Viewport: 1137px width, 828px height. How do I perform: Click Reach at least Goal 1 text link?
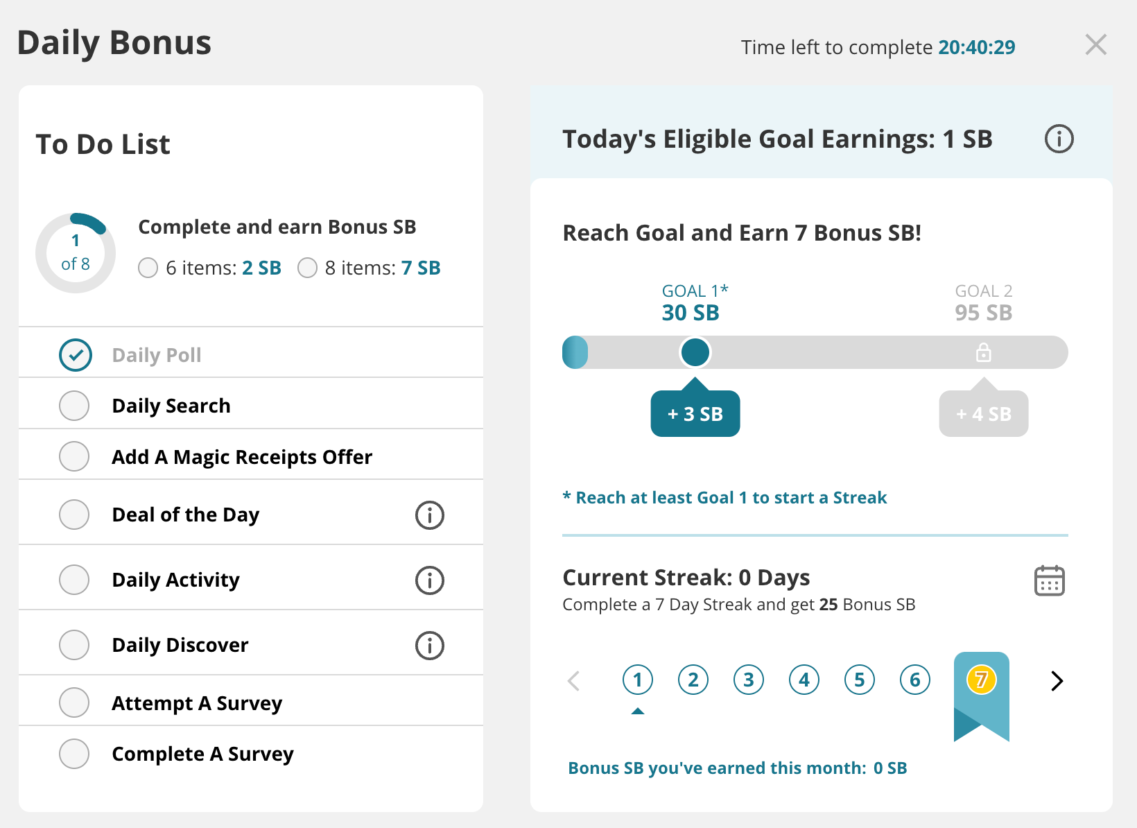[724, 497]
